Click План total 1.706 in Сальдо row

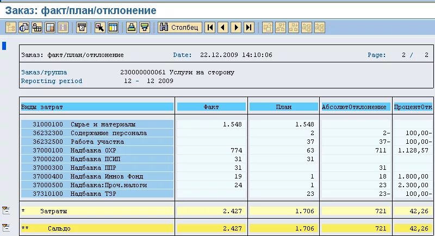[x=304, y=228]
